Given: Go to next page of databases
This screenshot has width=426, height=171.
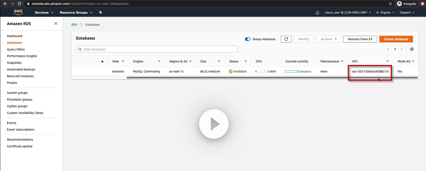Looking at the screenshot, I should coord(402,49).
